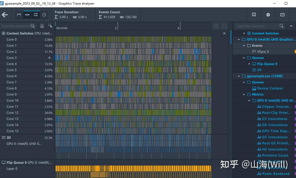
Task: Collapse the Queues folder under GPU 0
Action: (x=244, y=58)
